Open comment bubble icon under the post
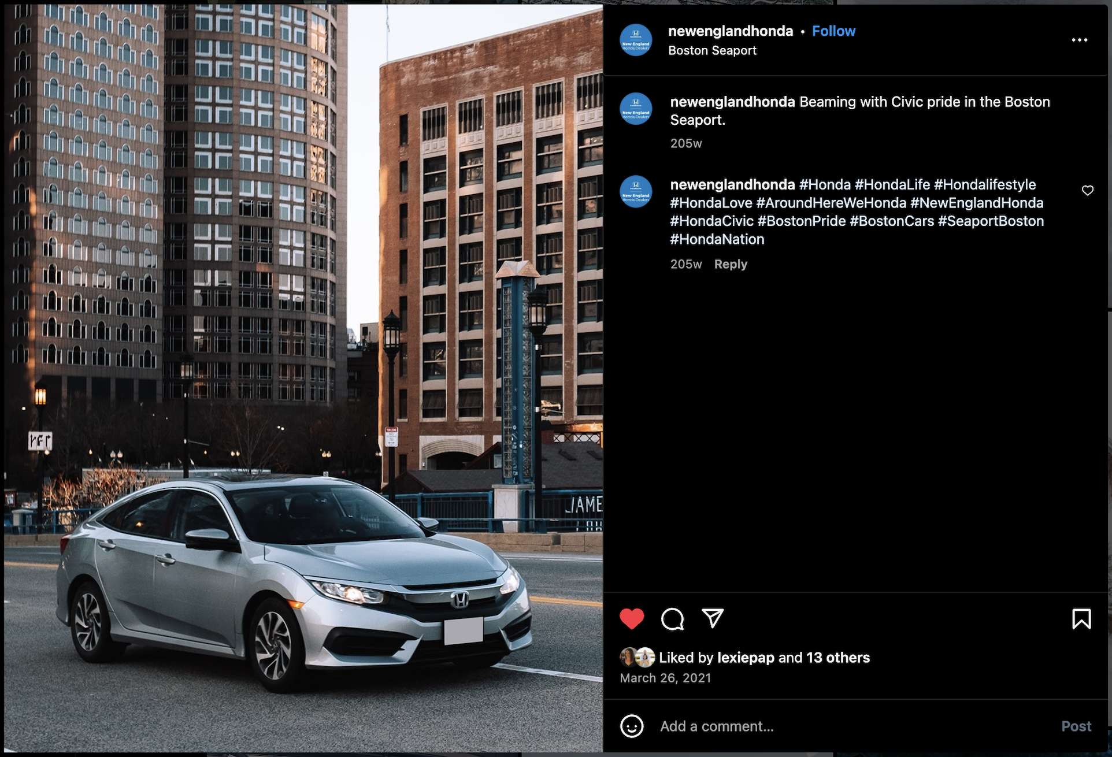The image size is (1112, 757). [672, 619]
